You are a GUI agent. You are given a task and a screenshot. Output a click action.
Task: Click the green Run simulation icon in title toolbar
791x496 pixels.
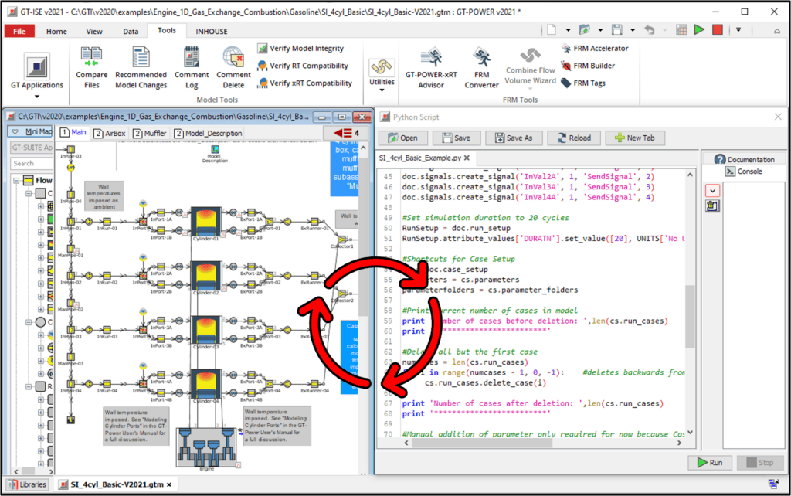click(699, 30)
